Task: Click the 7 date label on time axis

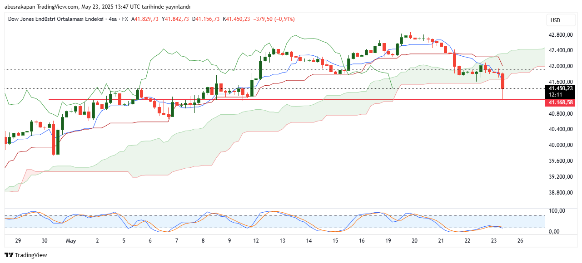Action: coord(177,241)
